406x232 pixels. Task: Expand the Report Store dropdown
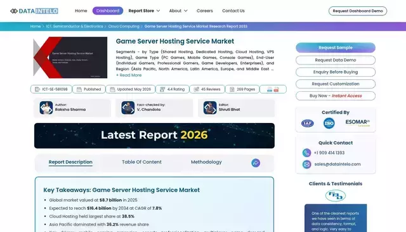tap(144, 11)
